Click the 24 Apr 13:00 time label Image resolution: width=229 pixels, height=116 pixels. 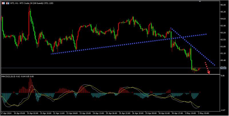tap(98, 113)
